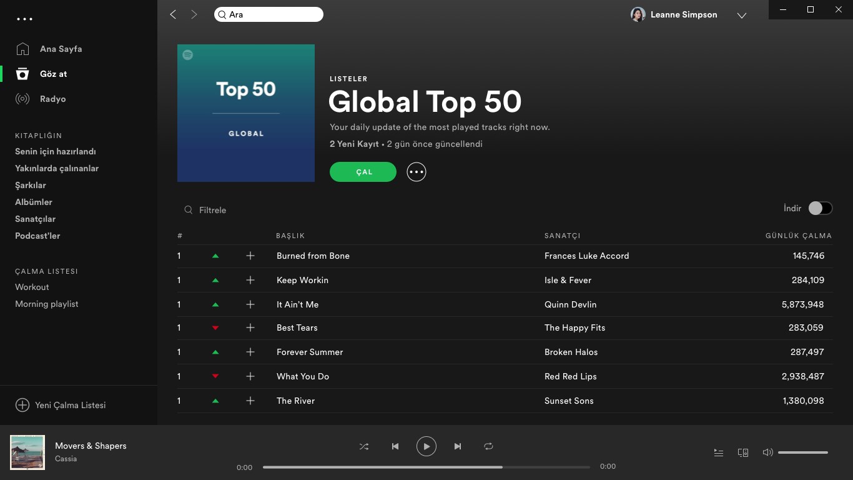Viewport: 853px width, 480px height.
Task: Open the play queue icon
Action: (x=719, y=452)
